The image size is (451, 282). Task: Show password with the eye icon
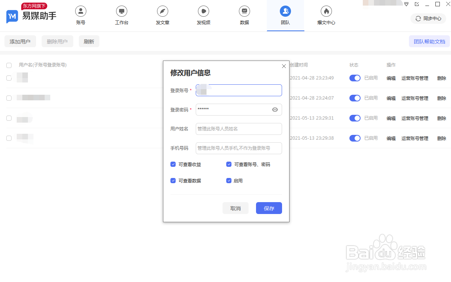tap(275, 110)
